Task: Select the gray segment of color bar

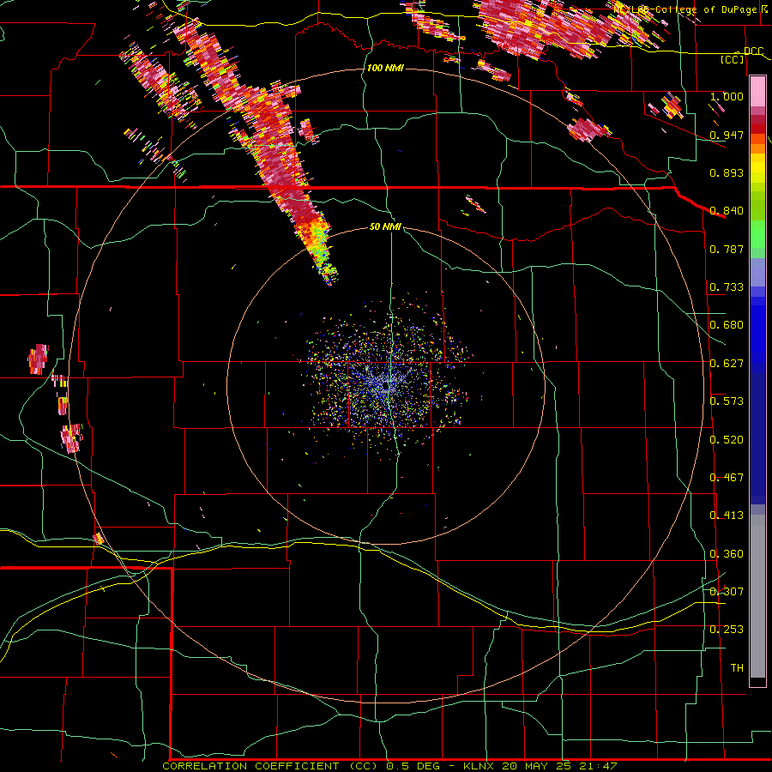Action: coord(757,596)
